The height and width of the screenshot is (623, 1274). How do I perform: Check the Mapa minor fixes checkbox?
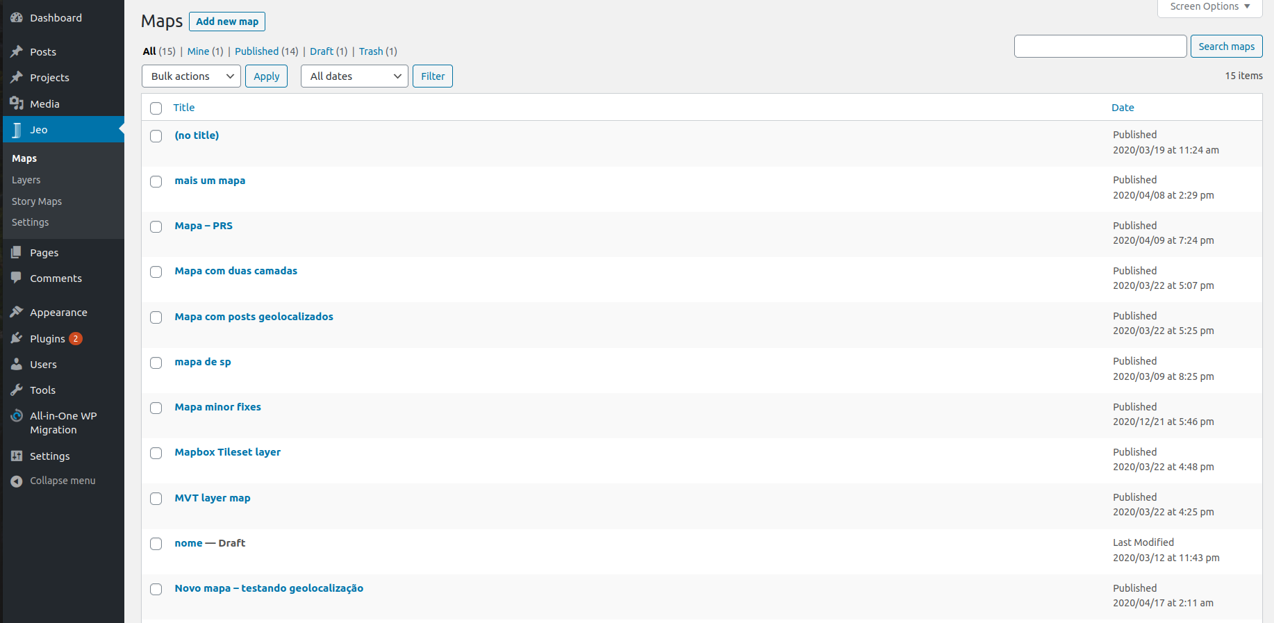point(156,408)
